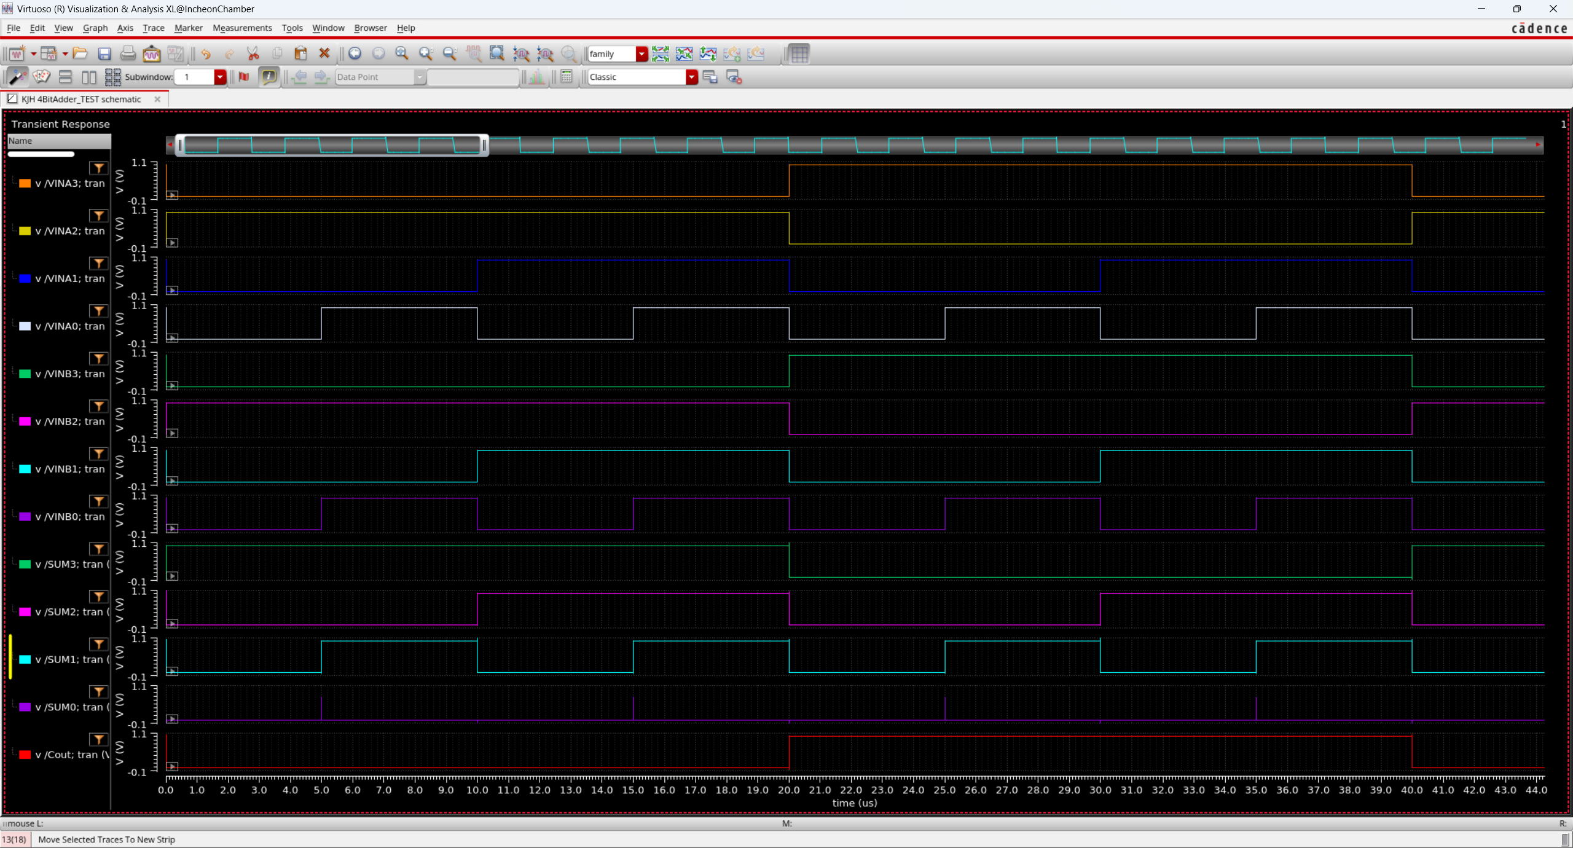Click the Undo arrow icon
Viewport: 1573px width, 848px height.
click(x=205, y=54)
